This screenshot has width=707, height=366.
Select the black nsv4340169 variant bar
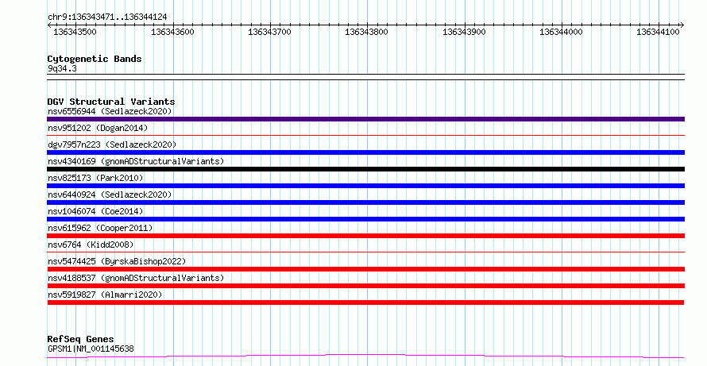pyautogui.click(x=365, y=169)
